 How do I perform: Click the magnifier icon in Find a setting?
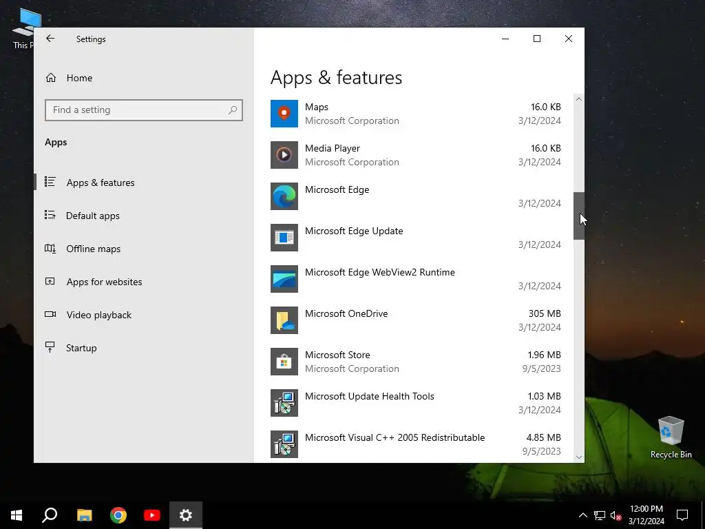point(233,110)
